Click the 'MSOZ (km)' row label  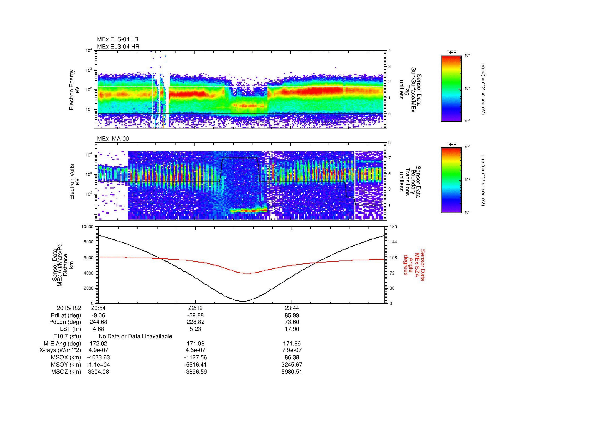pos(66,372)
